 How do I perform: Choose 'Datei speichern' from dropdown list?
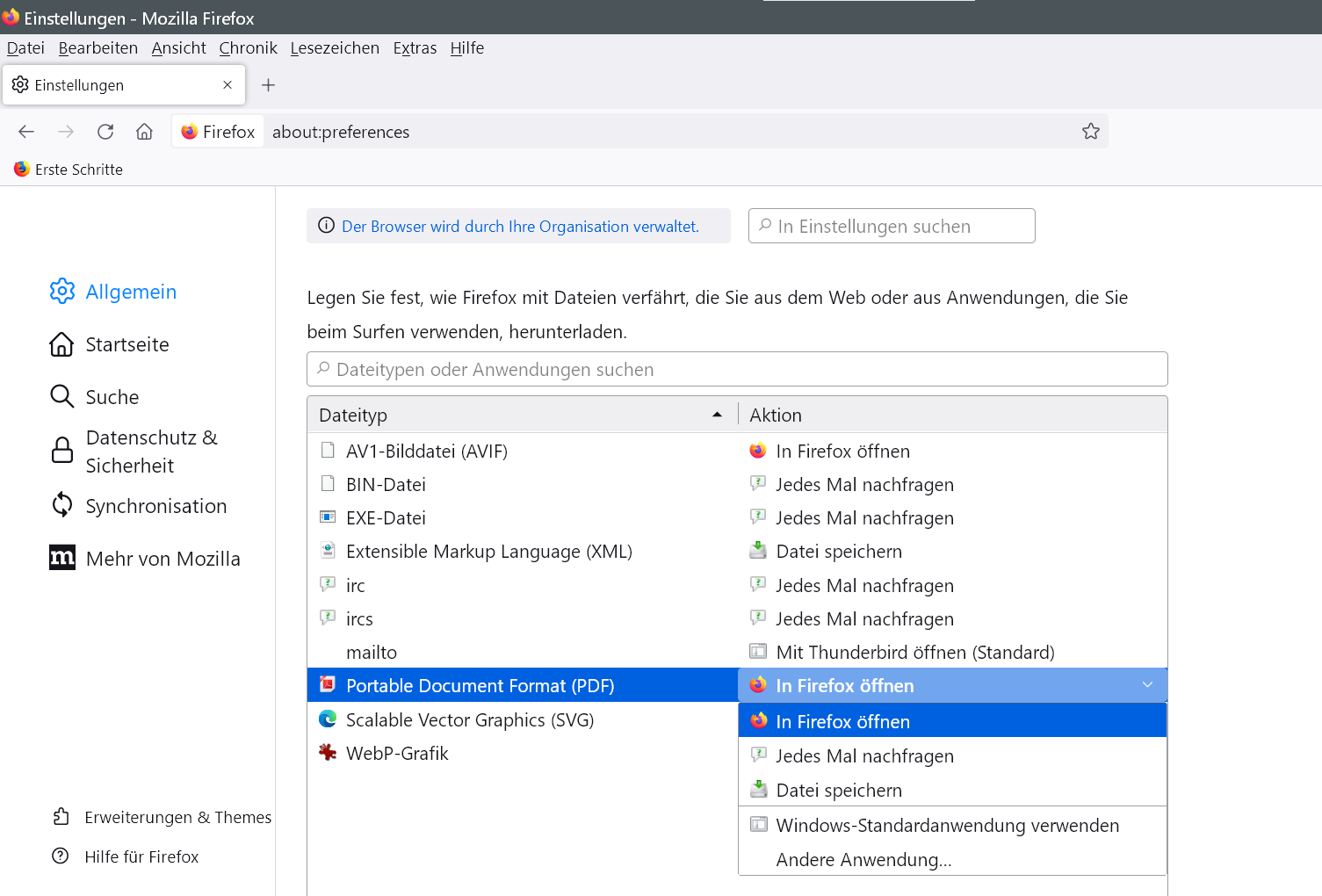[x=839, y=791]
